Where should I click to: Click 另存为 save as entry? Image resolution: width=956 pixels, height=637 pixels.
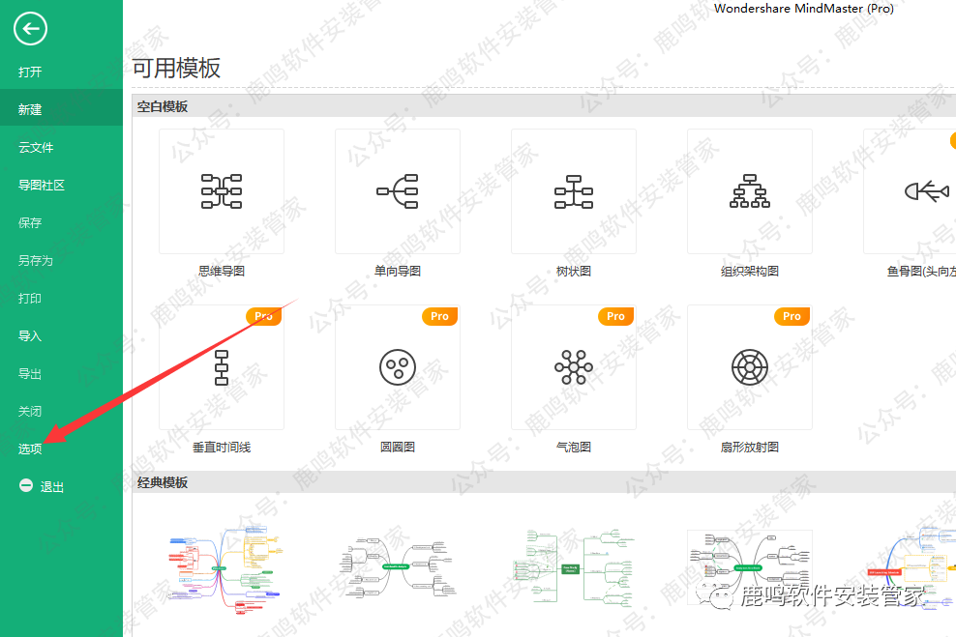(x=36, y=261)
